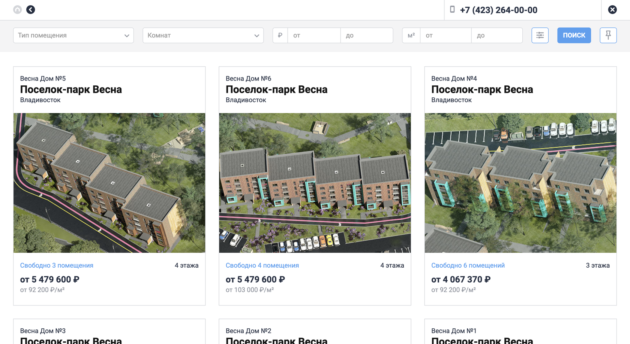Click Владивосток in Дом №4 card
This screenshot has width=630, height=344.
(x=451, y=100)
